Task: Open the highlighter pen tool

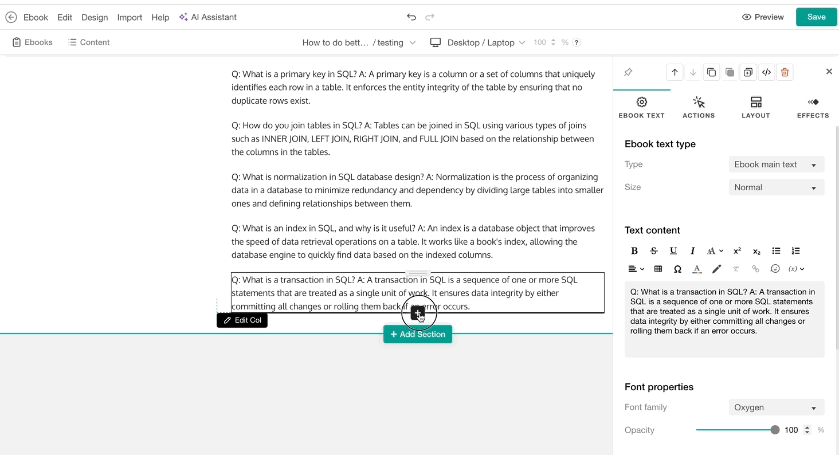Action: pyautogui.click(x=716, y=269)
